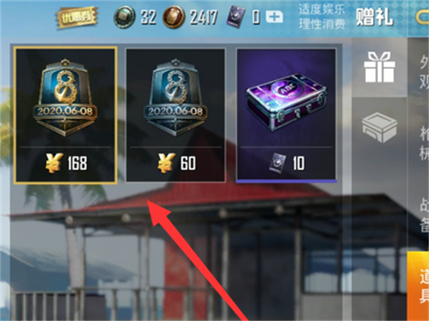Viewport: 429px width, 321px height.
Task: Buy the pass priced ¥60
Action: pyautogui.click(x=177, y=163)
